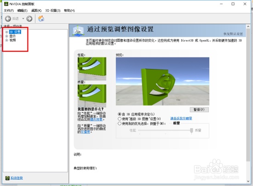The image size is (253, 186).
Task: Expand the 3D 设置 tree node
Action: click(x=6, y=32)
